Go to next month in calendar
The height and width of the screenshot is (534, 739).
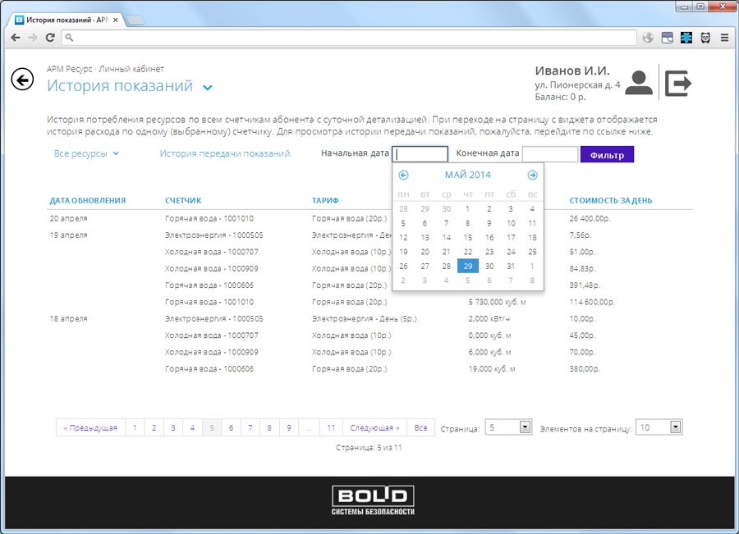point(532,175)
